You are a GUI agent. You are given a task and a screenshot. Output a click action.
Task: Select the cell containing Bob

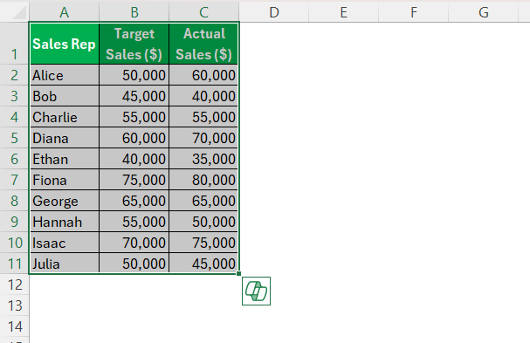(65, 96)
